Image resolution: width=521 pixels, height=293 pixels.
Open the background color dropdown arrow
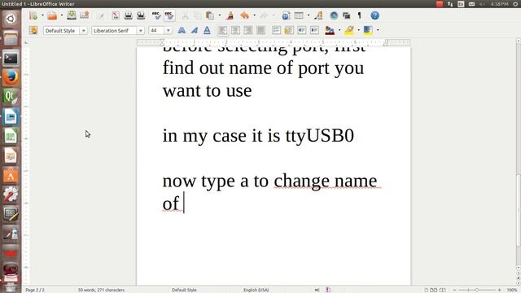pyautogui.click(x=378, y=31)
